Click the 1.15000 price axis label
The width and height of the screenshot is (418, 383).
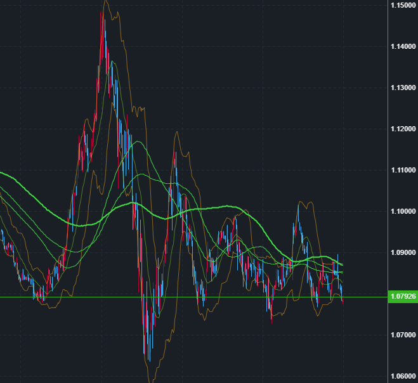tap(403, 5)
